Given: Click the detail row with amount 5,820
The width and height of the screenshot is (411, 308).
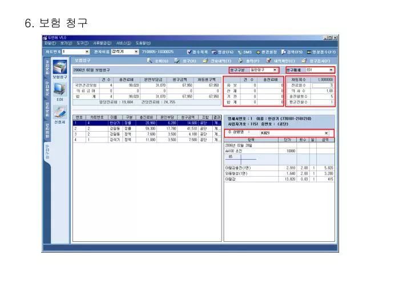Looking at the screenshot, I should [x=279, y=168].
